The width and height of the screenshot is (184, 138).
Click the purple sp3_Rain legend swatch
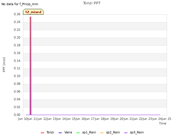126,133
